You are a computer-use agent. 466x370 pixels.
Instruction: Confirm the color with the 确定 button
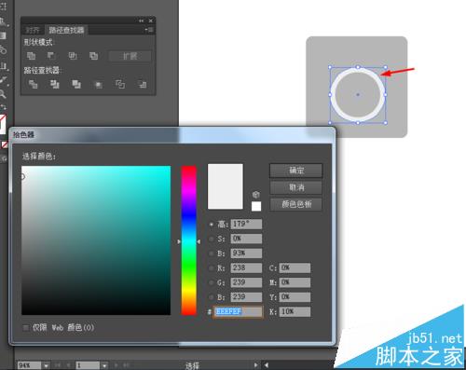pyautogui.click(x=296, y=171)
